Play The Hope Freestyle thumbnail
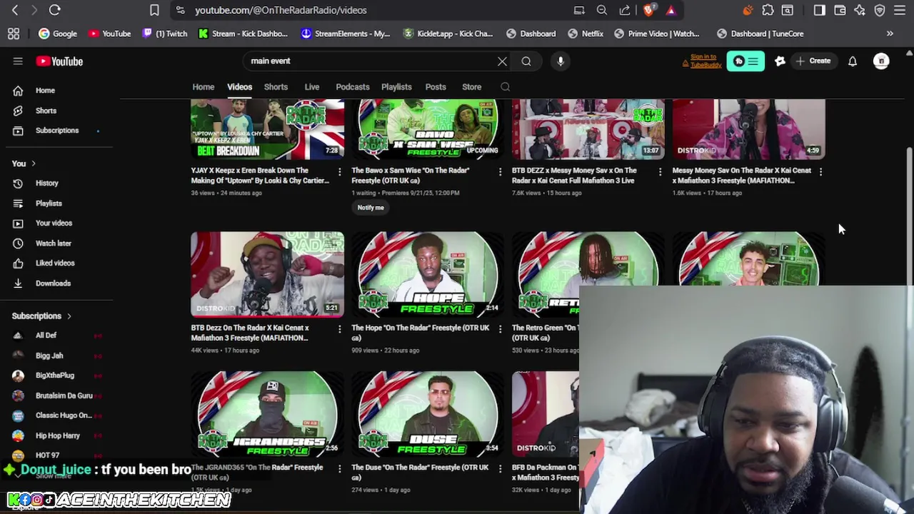Screen dimensions: 914x514 tap(428, 274)
